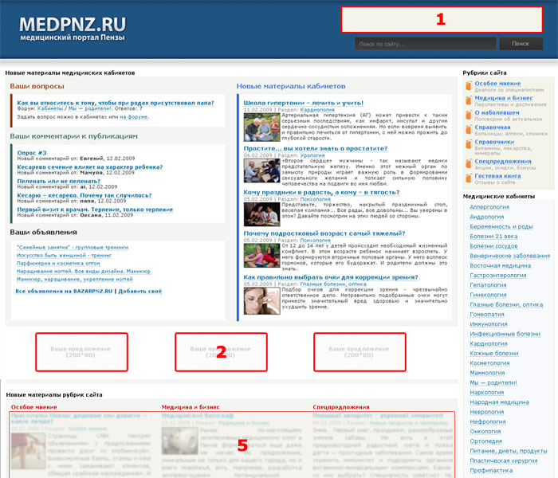Click the icon beside Медицина и бизнес rubric

click(x=469, y=100)
